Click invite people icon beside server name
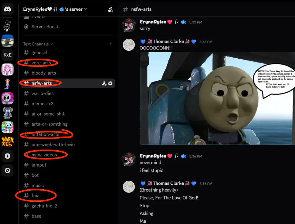Viewport: 295px width, 224px height. tap(110, 9)
